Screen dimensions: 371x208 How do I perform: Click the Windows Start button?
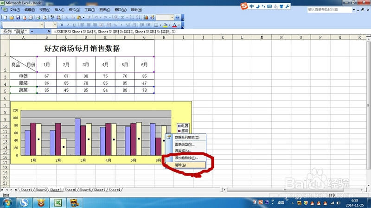7,203
